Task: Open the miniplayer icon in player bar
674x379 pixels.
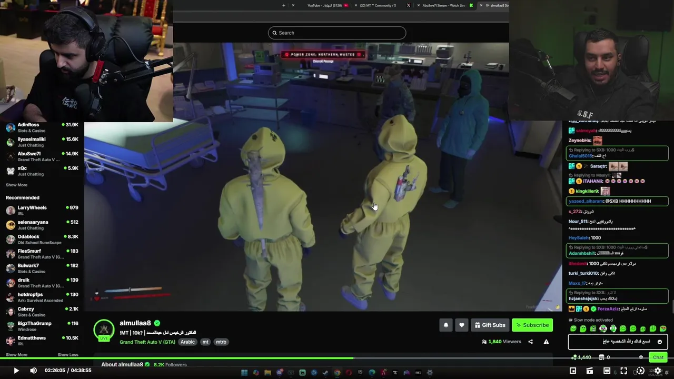Action: (573, 371)
